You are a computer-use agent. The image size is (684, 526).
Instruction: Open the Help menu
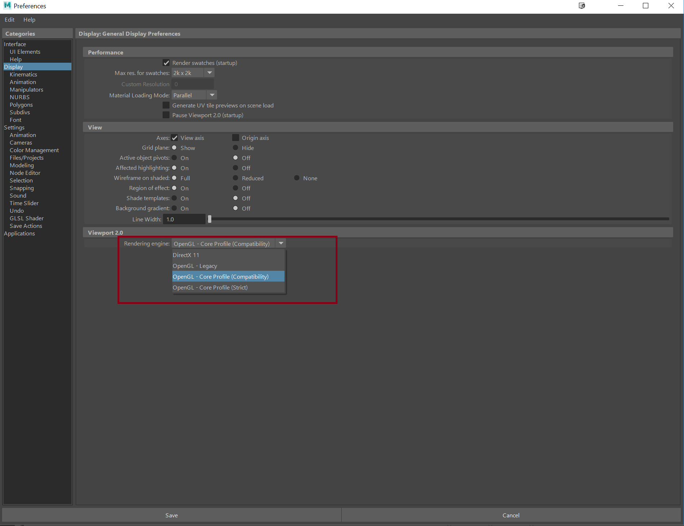tap(29, 19)
